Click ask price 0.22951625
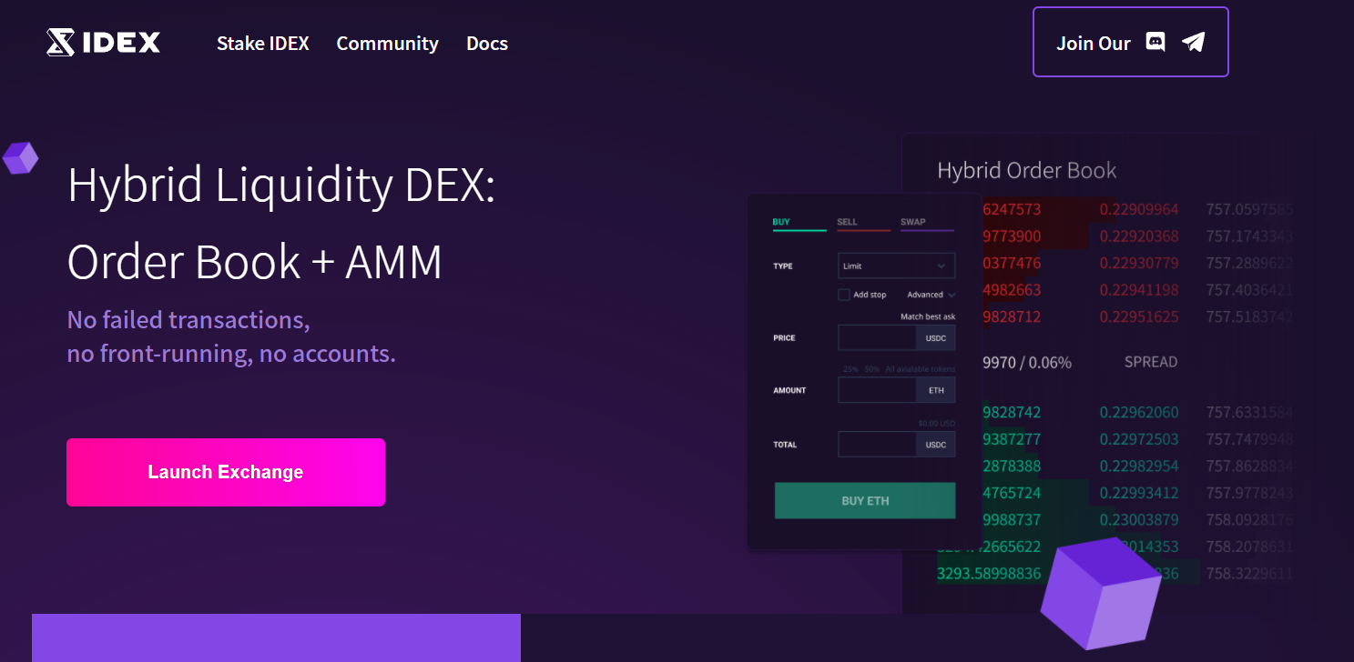 coord(1139,316)
